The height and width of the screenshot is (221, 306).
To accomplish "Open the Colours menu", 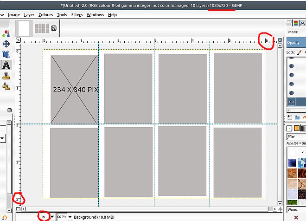I will 45,15.
